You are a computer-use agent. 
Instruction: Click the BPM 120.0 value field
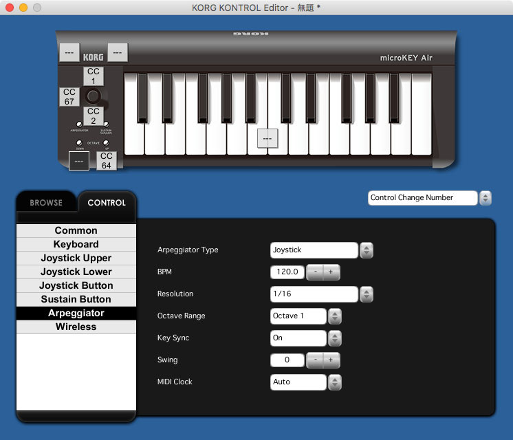[287, 272]
